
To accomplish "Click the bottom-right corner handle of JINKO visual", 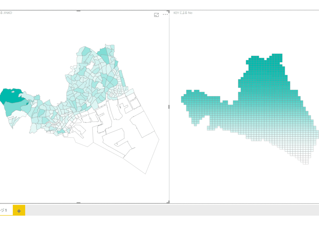I will pos(168,202).
